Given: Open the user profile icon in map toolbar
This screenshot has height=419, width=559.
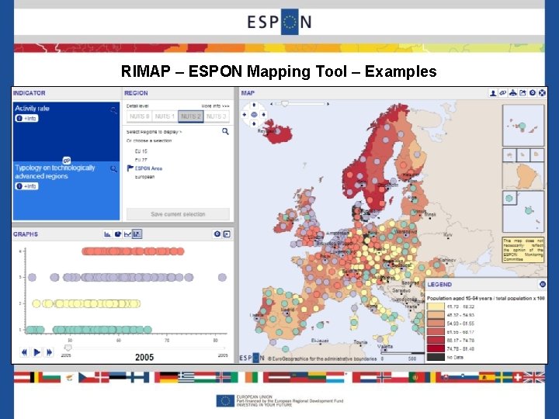Looking at the screenshot, I should click(x=493, y=93).
